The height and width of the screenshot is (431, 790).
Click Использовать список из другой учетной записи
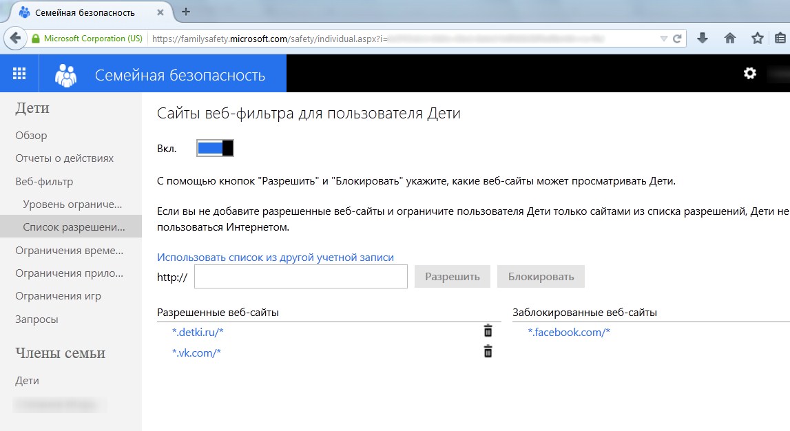[x=276, y=257]
